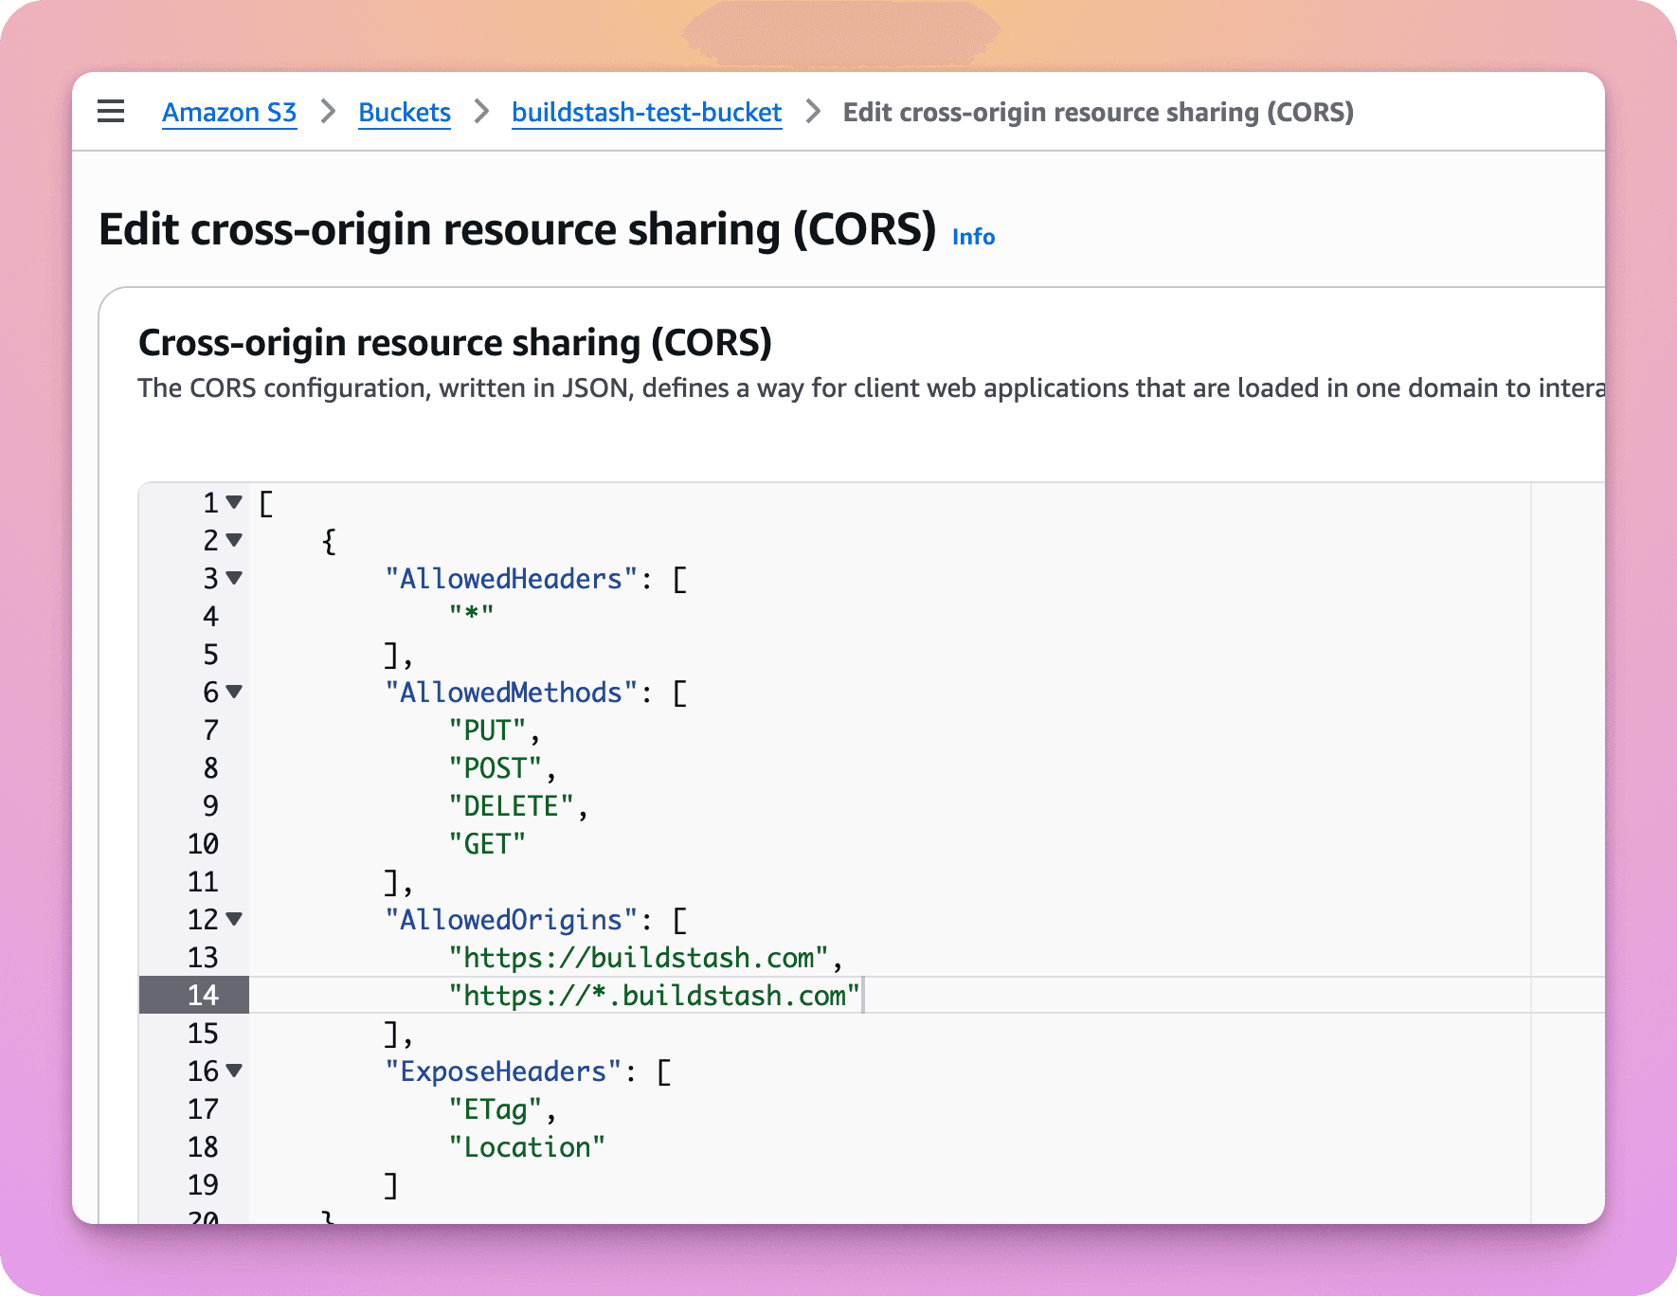1677x1296 pixels.
Task: Collapse the fold arrow on line 1
Action: (234, 502)
